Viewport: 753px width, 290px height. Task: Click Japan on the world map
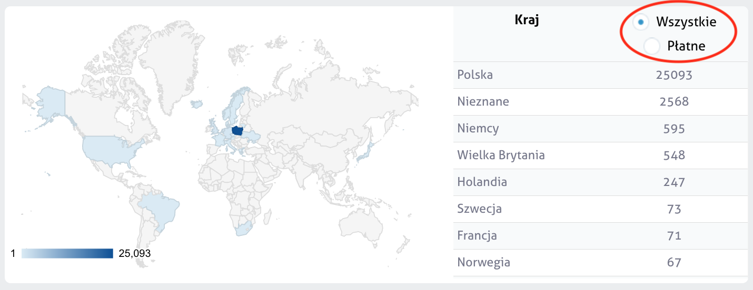tap(365, 151)
